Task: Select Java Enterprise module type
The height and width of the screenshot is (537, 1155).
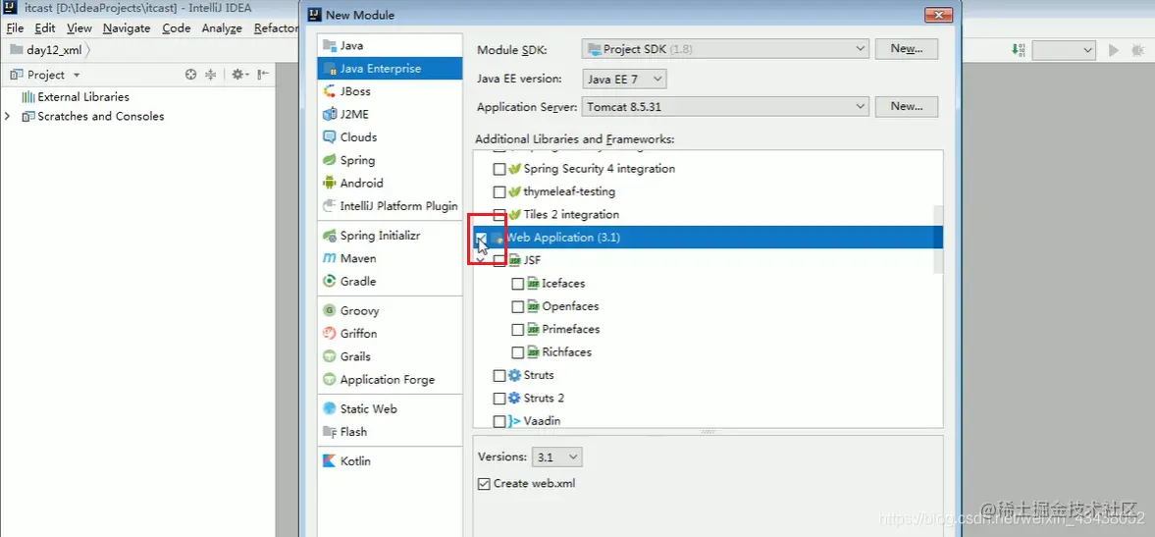Action: pos(390,69)
